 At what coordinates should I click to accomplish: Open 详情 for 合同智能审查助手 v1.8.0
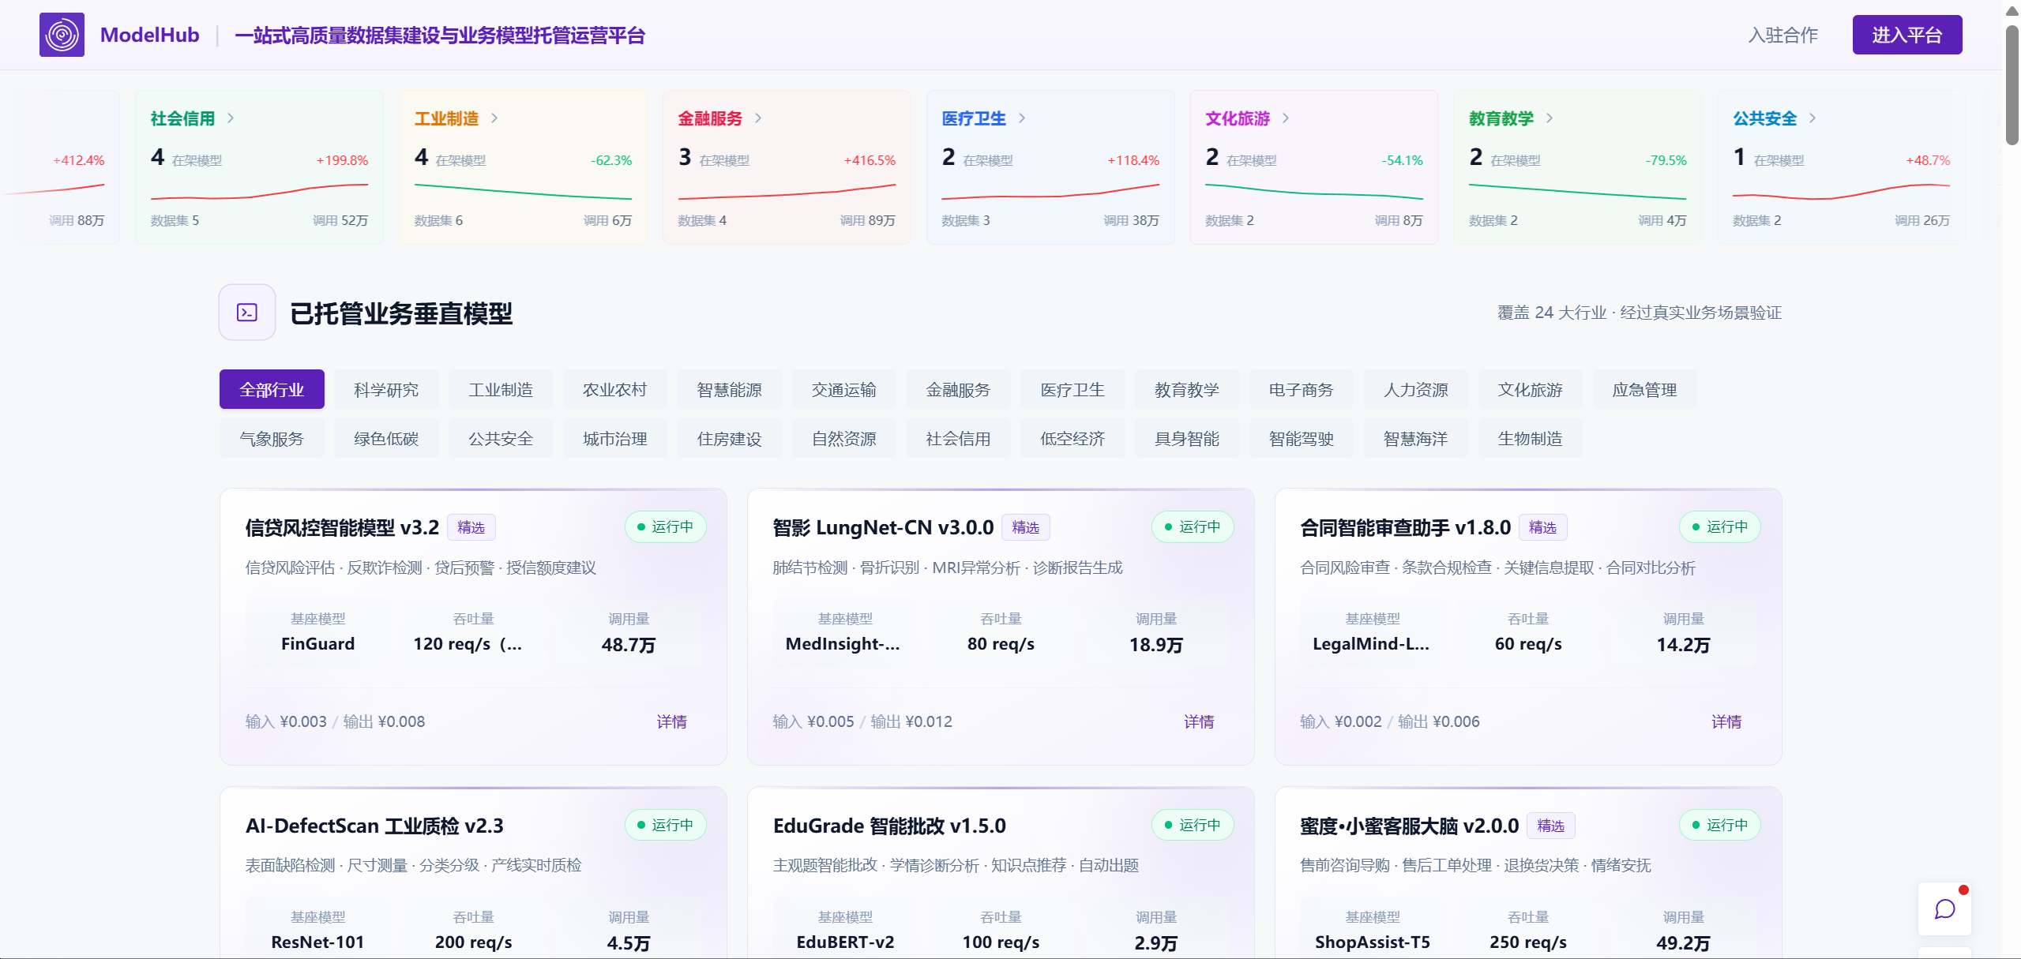tap(1727, 721)
